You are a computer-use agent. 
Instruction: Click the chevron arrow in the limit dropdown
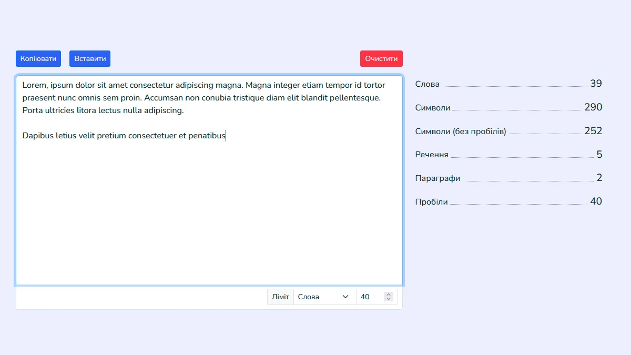click(x=345, y=297)
